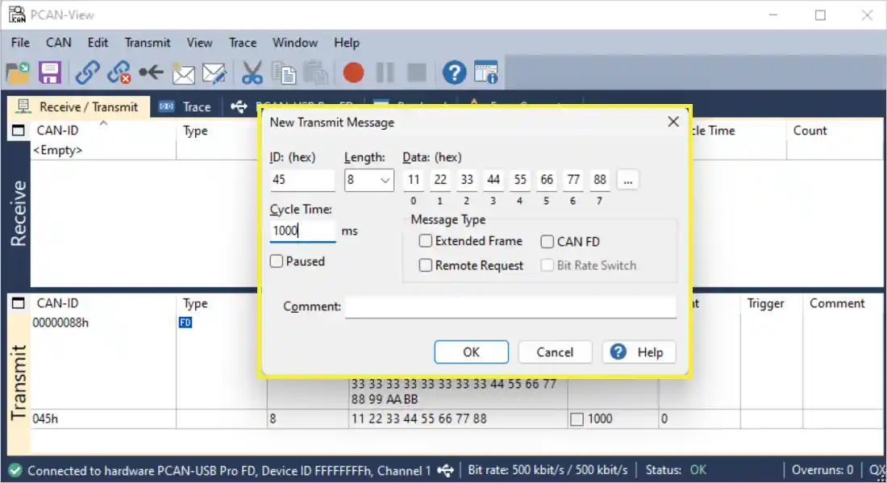Close the New Transmit Message dialog
887x483 pixels.
point(673,122)
